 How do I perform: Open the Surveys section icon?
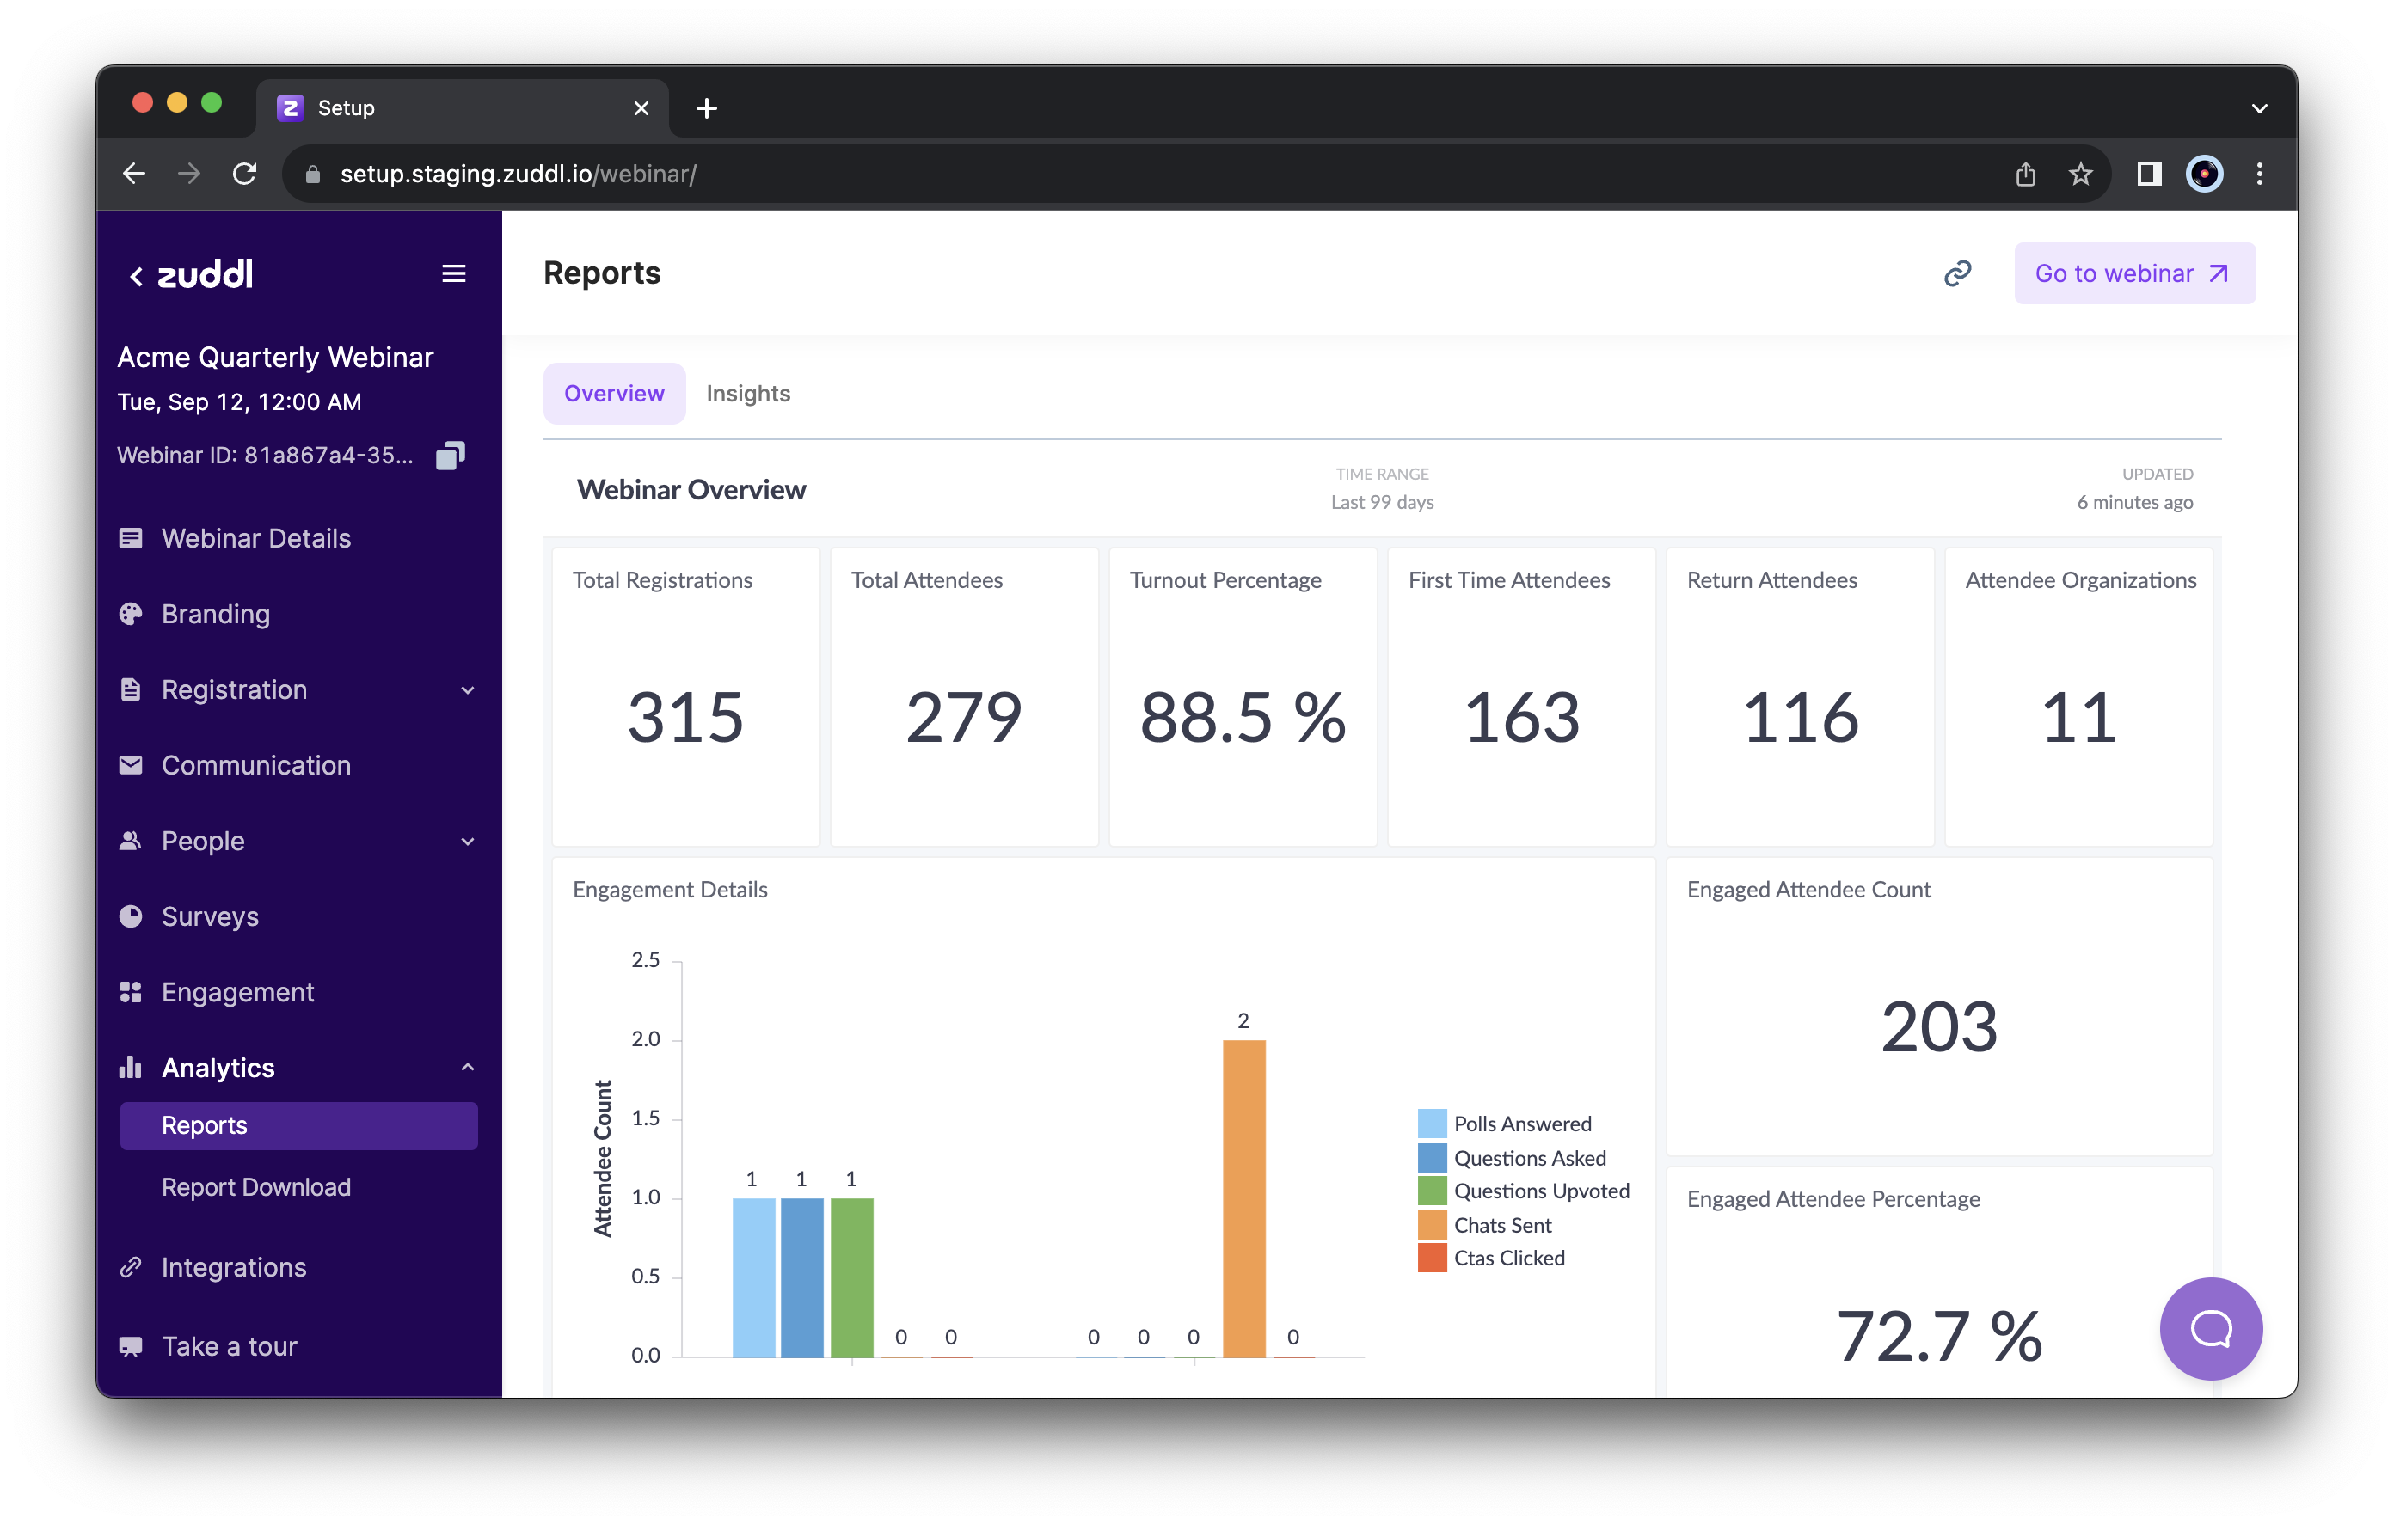[x=132, y=916]
